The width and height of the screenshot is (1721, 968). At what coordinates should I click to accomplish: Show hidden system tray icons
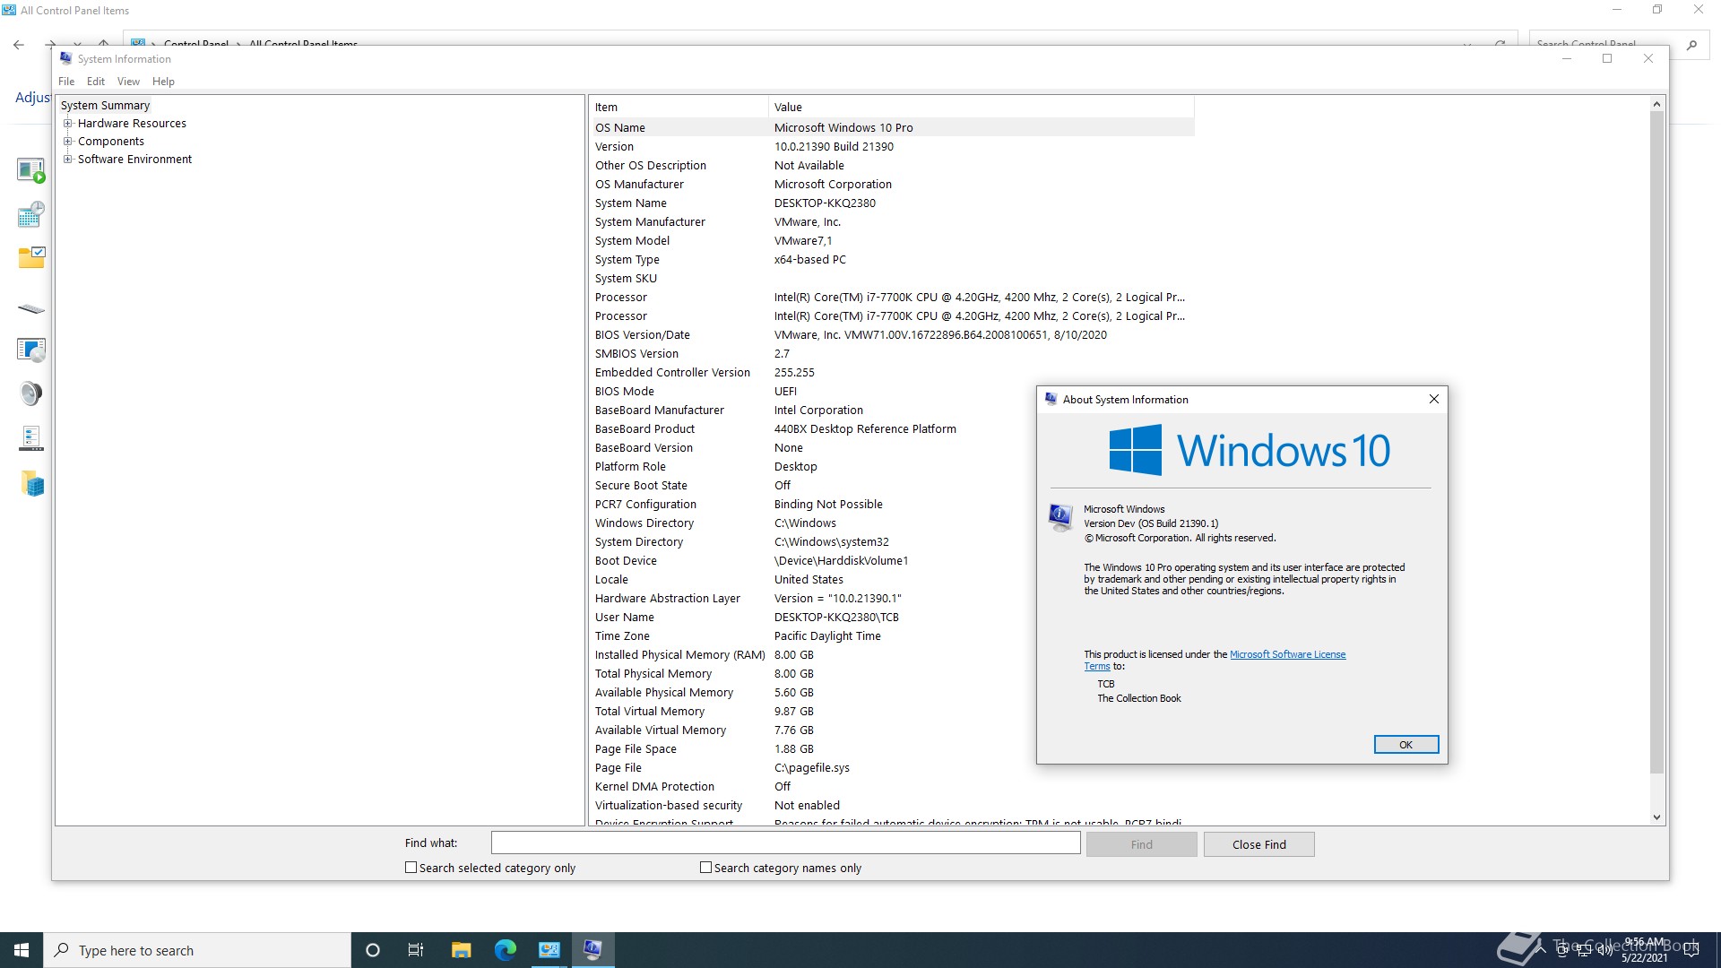pos(1541,949)
